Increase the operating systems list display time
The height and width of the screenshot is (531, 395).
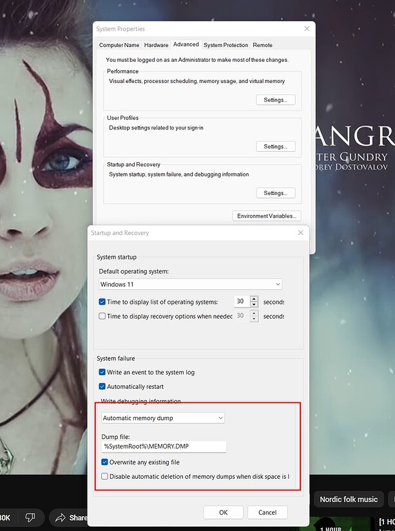pyautogui.click(x=255, y=299)
